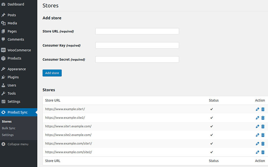
Task: Click the Collapse menu arrow icon
Action: (3, 144)
